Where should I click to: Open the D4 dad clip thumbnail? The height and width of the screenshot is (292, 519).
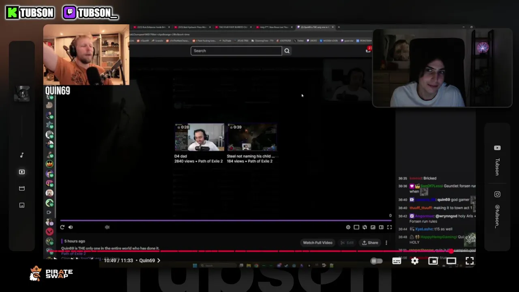coord(199,137)
